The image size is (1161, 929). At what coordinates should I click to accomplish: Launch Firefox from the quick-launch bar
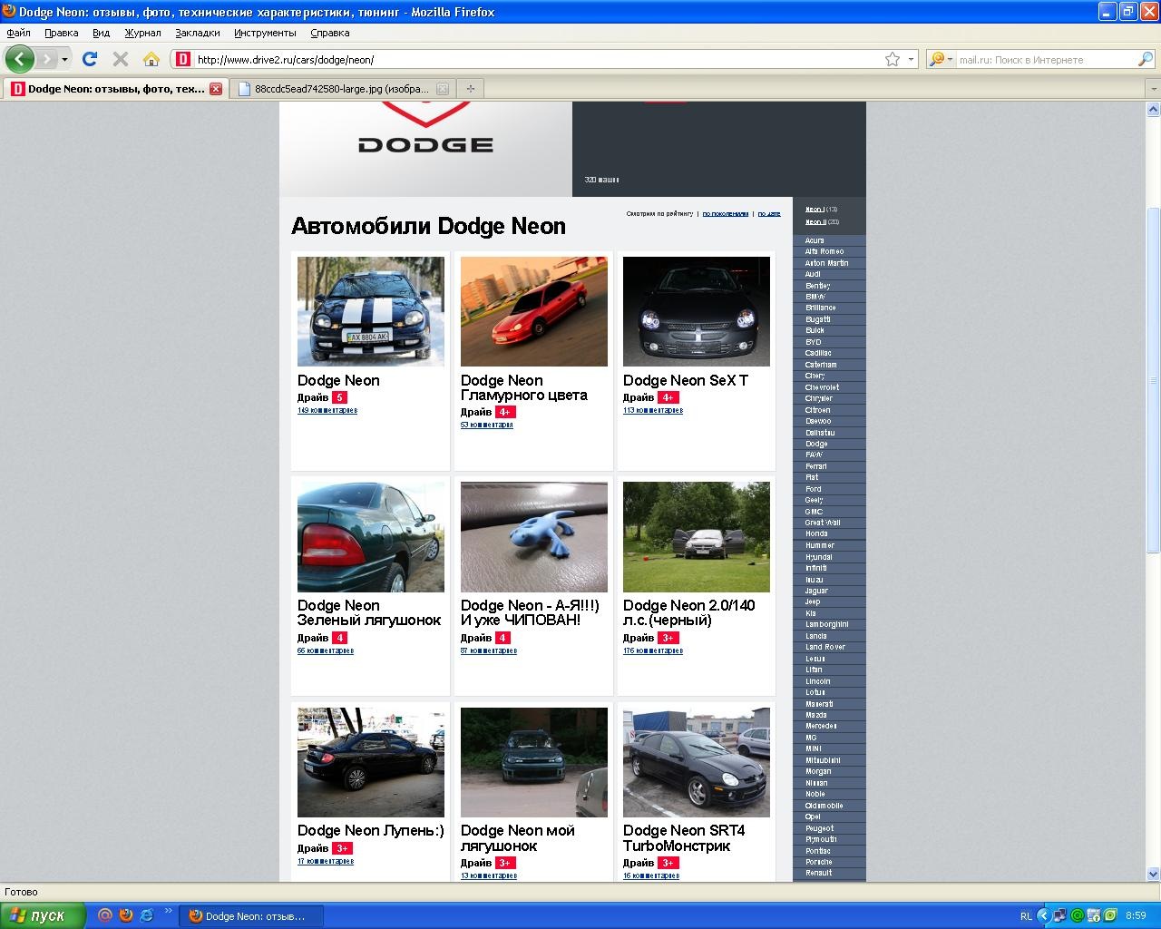[126, 915]
